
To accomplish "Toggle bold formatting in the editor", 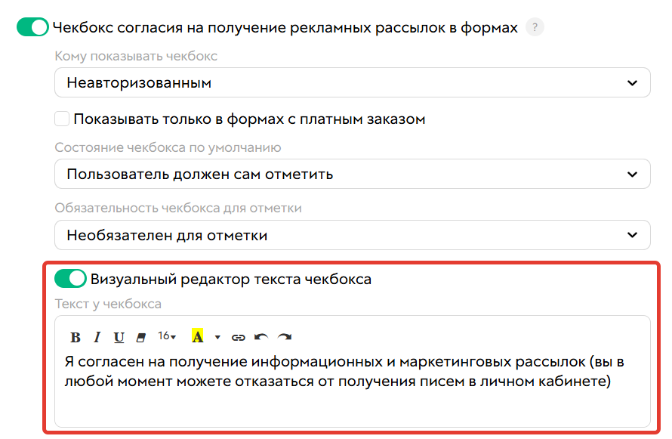I will tap(76, 338).
